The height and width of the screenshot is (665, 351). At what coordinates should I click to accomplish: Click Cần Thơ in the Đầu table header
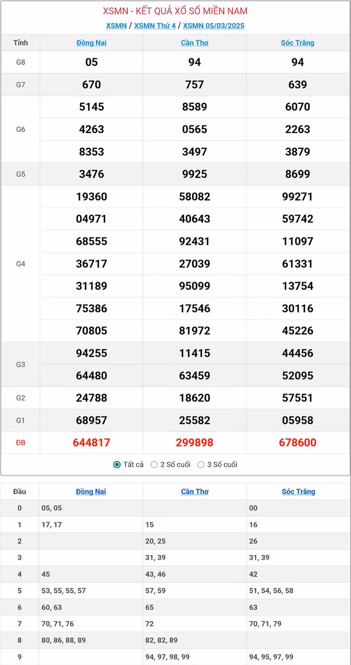[x=195, y=492]
